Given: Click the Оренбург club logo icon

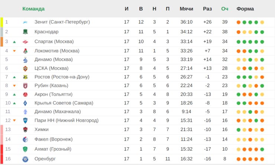Looking at the screenshot, I should 25,159.
